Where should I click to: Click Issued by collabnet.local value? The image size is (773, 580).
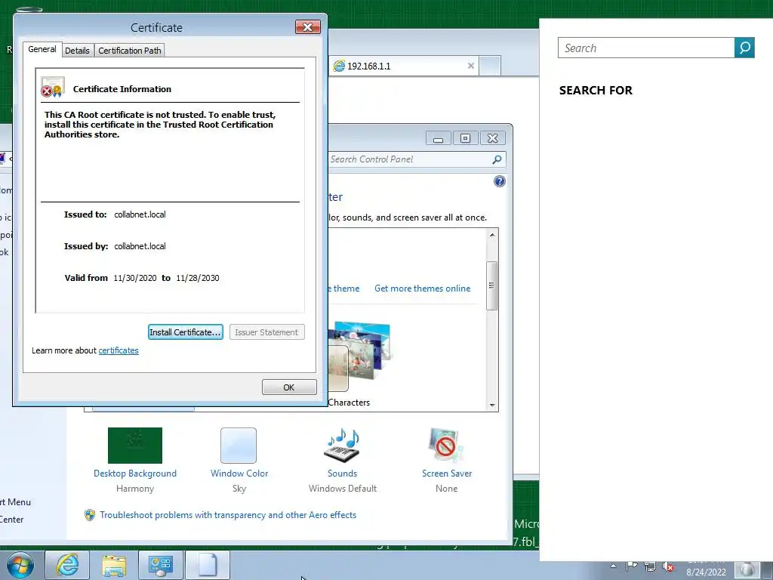click(140, 246)
